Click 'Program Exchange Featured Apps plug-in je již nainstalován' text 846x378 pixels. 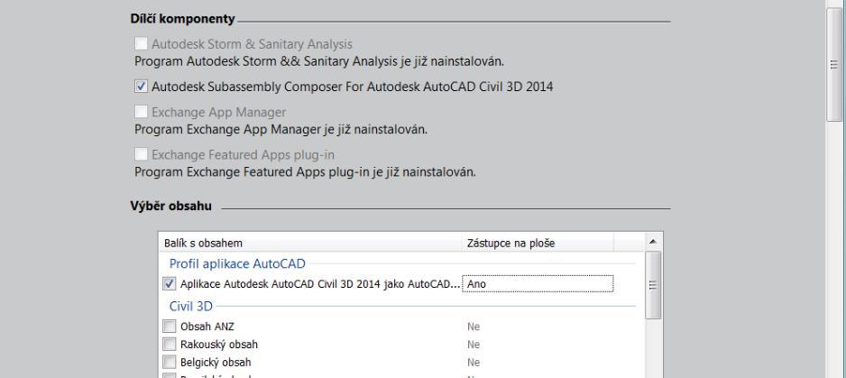(x=305, y=172)
